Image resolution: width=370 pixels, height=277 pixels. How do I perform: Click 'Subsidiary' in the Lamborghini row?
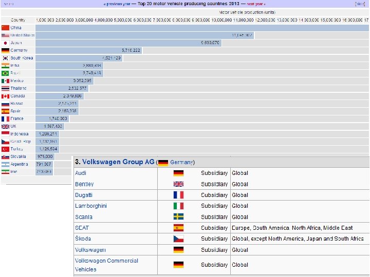pyautogui.click(x=214, y=206)
